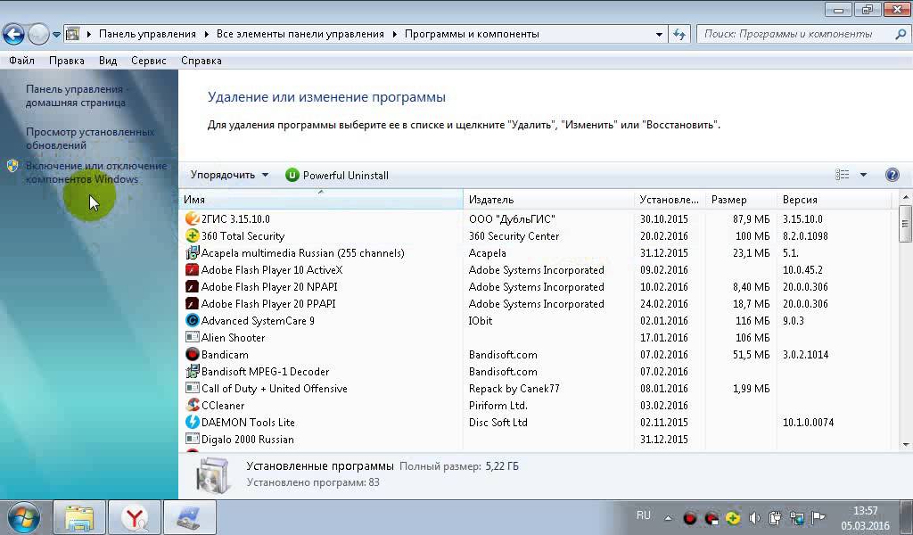
Task: Click the RU language indicator
Action: (x=644, y=515)
